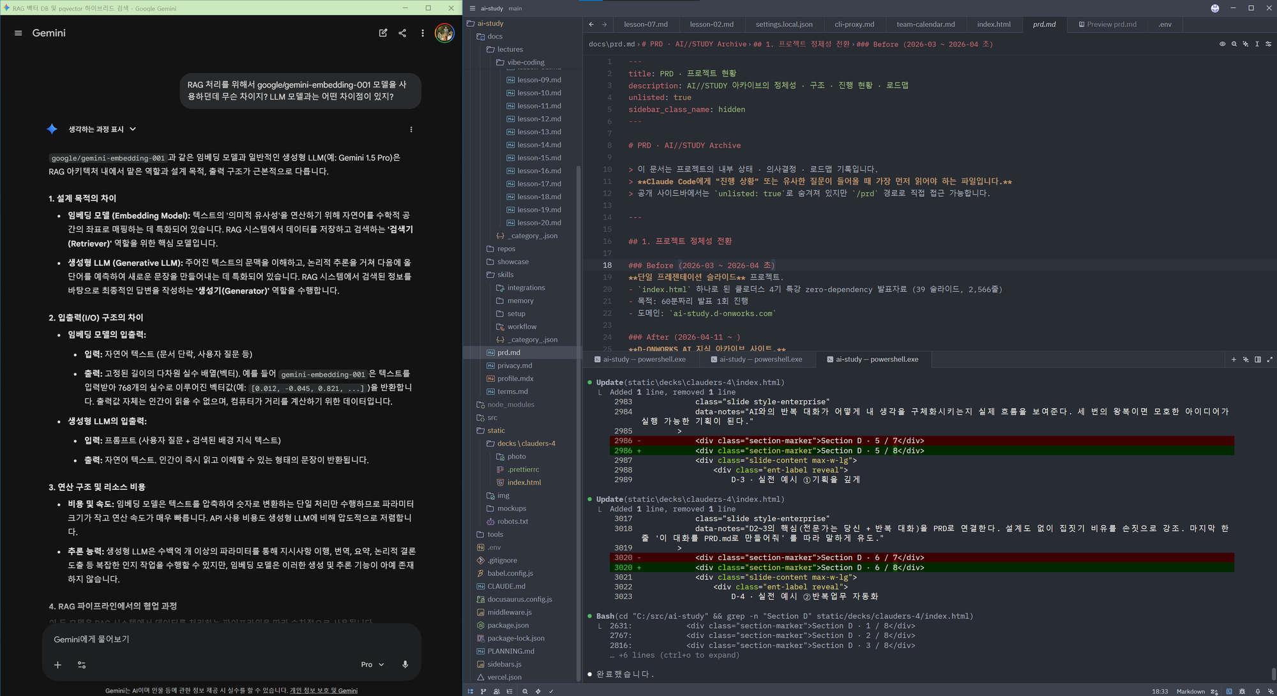
Task: Open privacy.md in the file tree
Action: (x=514, y=366)
